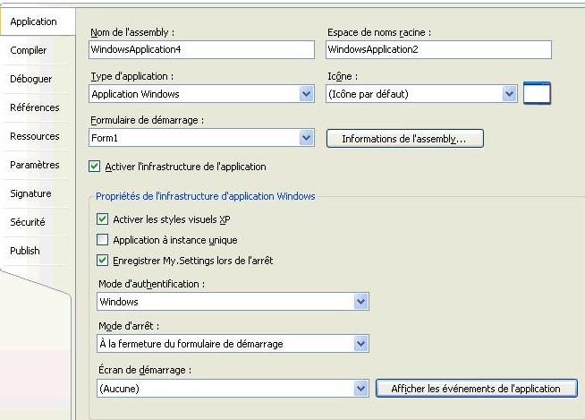Screen dimensions: 585x420
Task: Disable Activer les styles visuels XP
Action: pyautogui.click(x=102, y=219)
